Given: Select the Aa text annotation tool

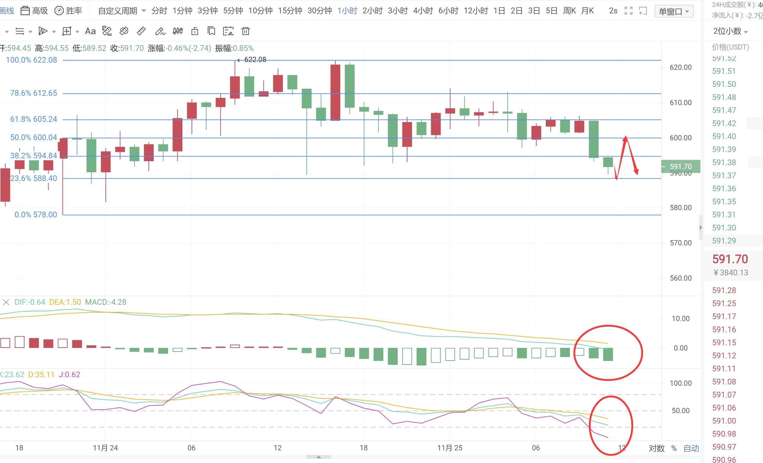Looking at the screenshot, I should coord(90,31).
